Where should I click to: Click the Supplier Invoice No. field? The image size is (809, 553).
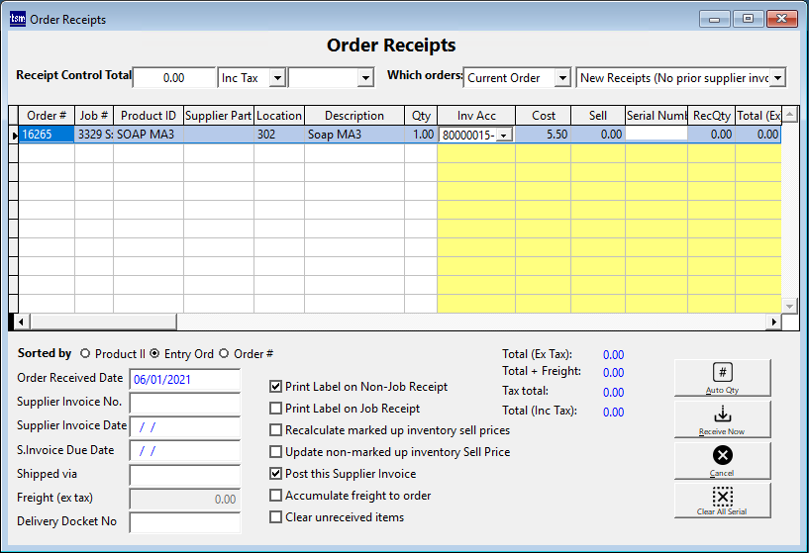point(184,403)
